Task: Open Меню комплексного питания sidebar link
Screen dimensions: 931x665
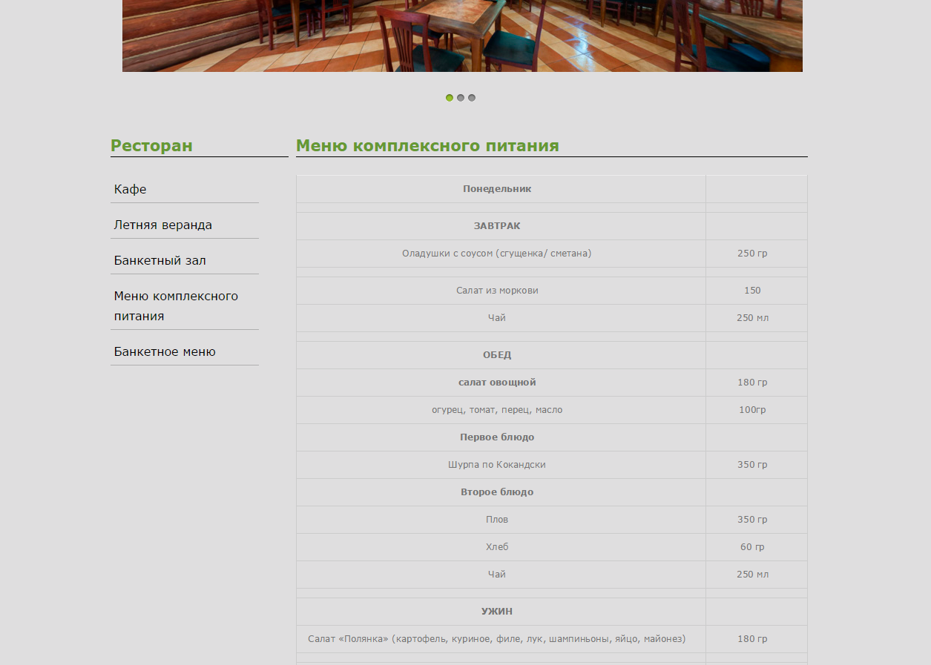Action: [x=177, y=306]
